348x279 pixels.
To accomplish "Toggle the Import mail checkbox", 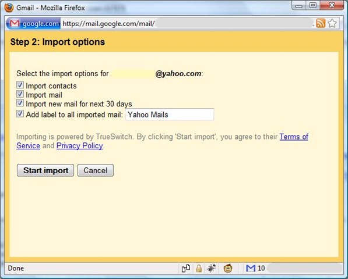I will (x=20, y=94).
